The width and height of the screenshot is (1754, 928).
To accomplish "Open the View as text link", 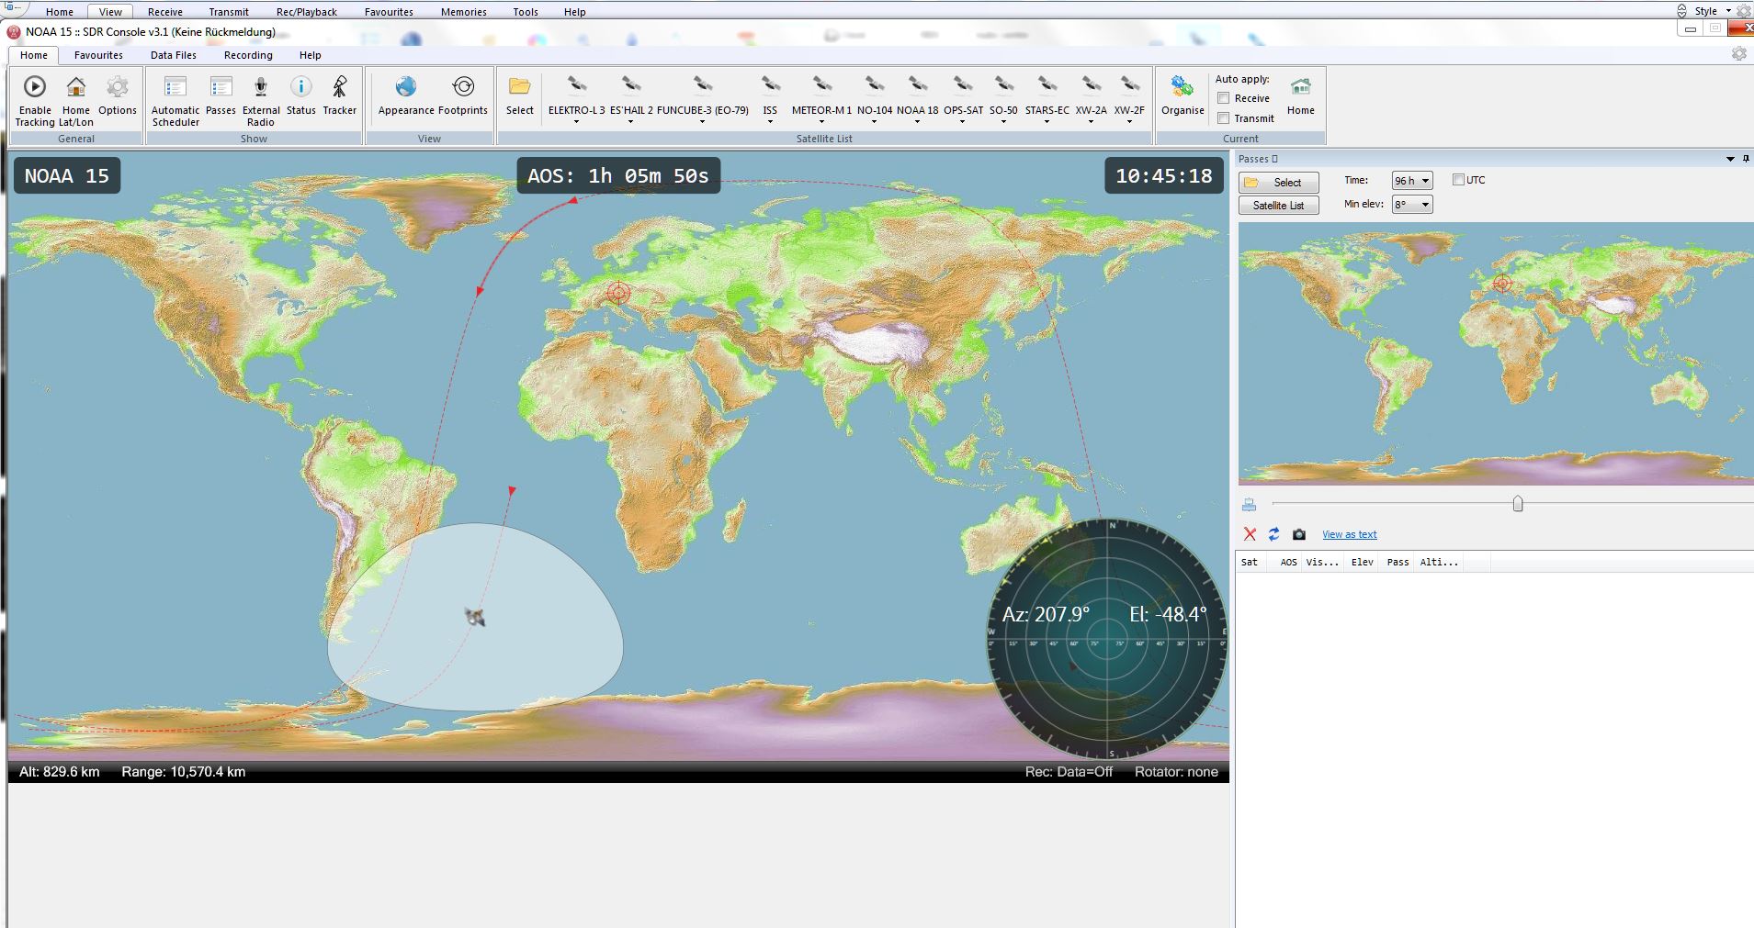I will [x=1349, y=534].
